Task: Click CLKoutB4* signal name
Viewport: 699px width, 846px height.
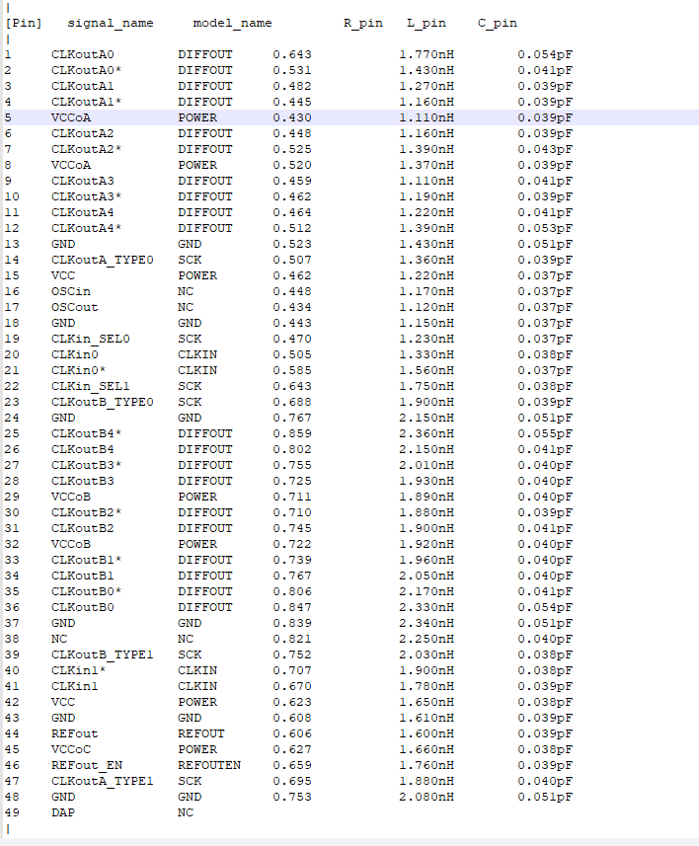Action: [x=86, y=433]
